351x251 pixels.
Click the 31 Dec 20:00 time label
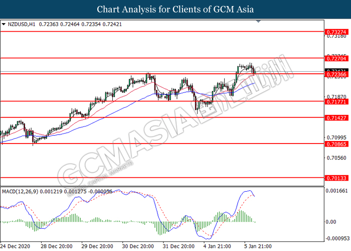coord(179,246)
